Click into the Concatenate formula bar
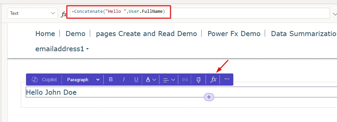Viewport: 337px width, 122px height. click(x=200, y=13)
